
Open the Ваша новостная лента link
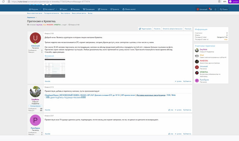35,13
